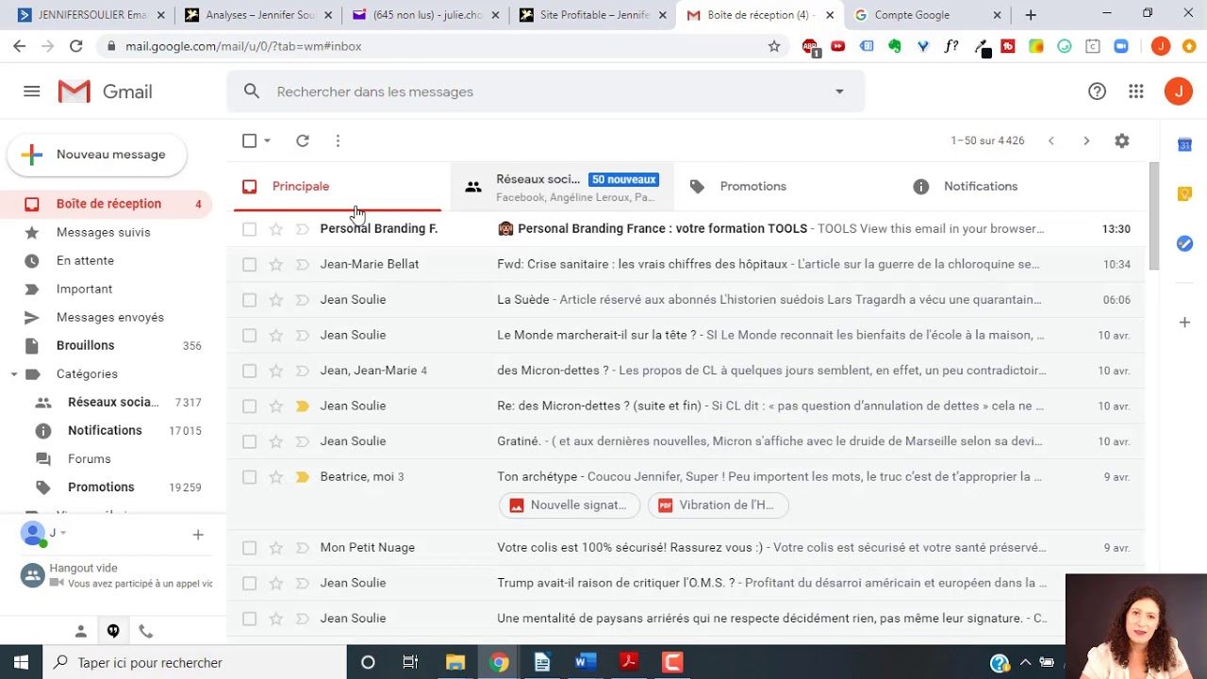Star the Jean-Marie Bellat email
The height and width of the screenshot is (679, 1207).
click(x=275, y=265)
